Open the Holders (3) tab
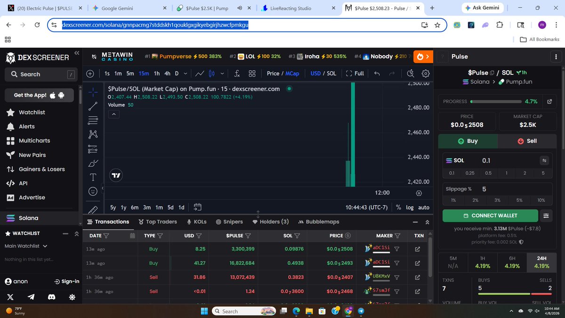 (x=271, y=222)
